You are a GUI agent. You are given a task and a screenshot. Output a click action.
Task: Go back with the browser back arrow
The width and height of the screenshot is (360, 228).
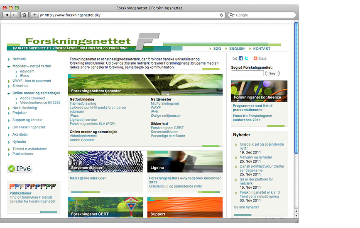[7, 15]
